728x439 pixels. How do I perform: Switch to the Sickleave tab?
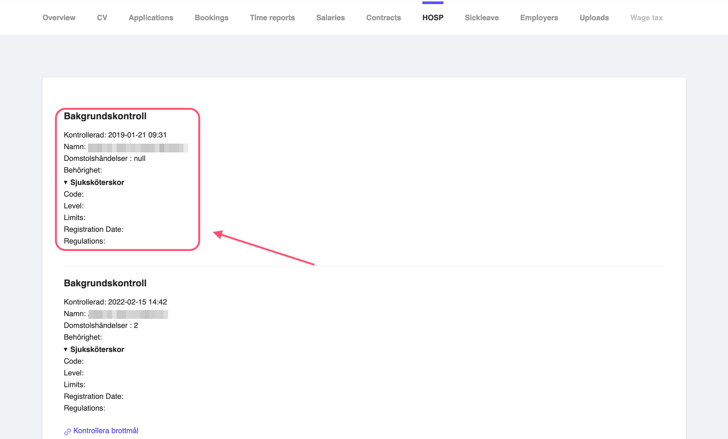tap(481, 18)
